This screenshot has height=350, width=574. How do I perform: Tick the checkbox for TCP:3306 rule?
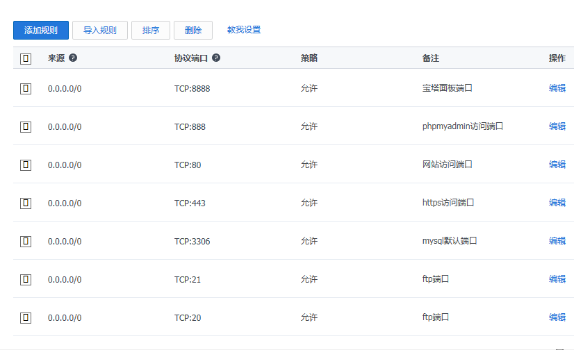click(26, 242)
